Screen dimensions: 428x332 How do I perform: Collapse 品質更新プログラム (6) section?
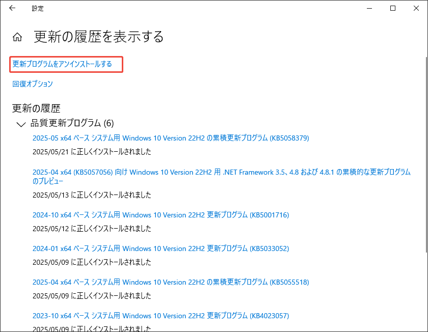(x=21, y=124)
